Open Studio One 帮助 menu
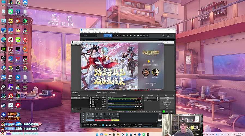Viewport: 245px width, 136px height. (118, 32)
